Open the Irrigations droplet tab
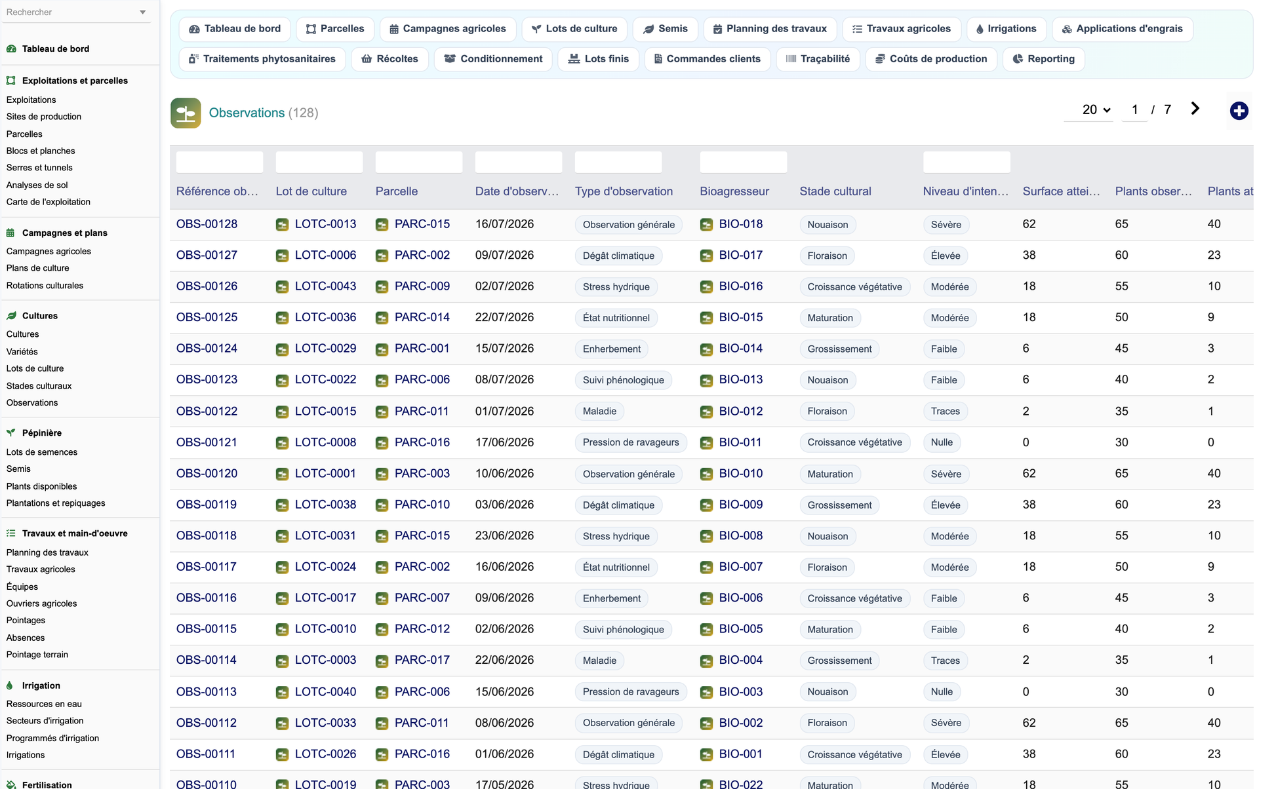The width and height of the screenshot is (1276, 789). coord(1006,29)
